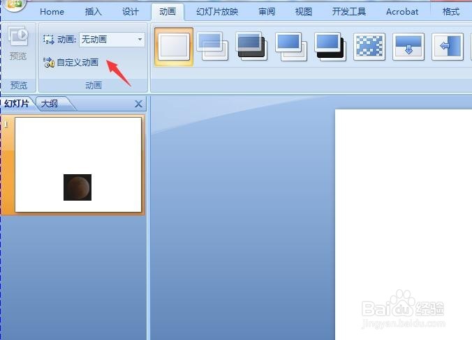The height and width of the screenshot is (340, 472).
Task: Switch to the 大纲 outline tab
Action: click(x=50, y=104)
